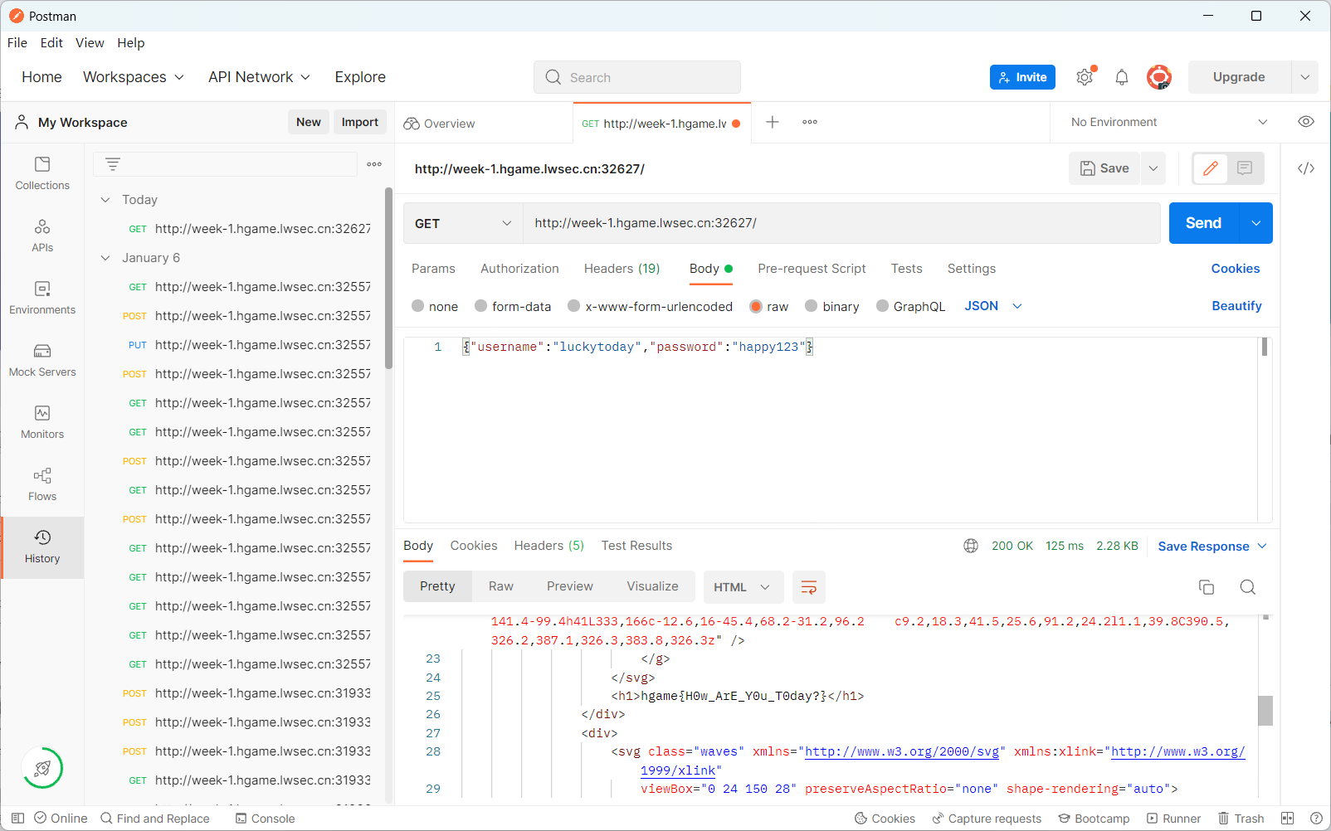
Task: Collapse the January 6 history group
Action: [105, 258]
